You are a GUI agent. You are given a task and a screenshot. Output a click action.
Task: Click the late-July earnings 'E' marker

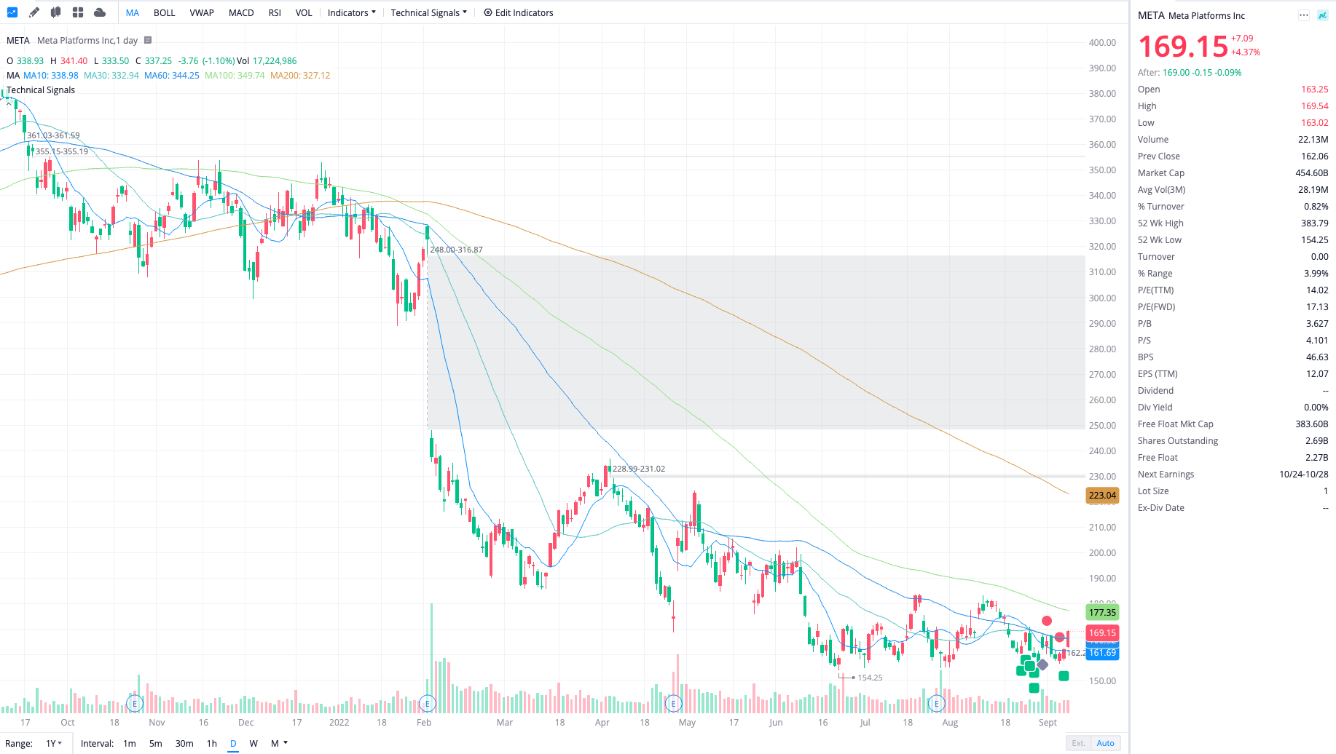click(937, 703)
